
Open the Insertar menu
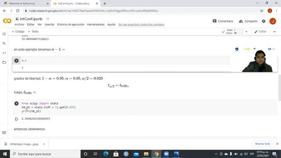[50, 25]
